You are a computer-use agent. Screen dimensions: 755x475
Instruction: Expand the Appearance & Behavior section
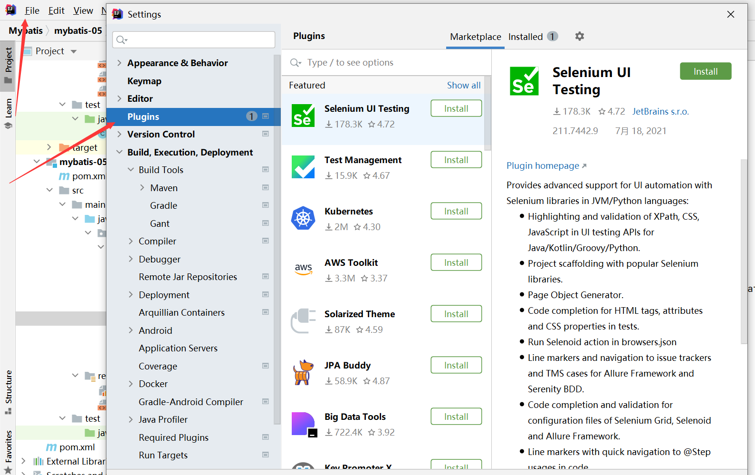coord(119,63)
